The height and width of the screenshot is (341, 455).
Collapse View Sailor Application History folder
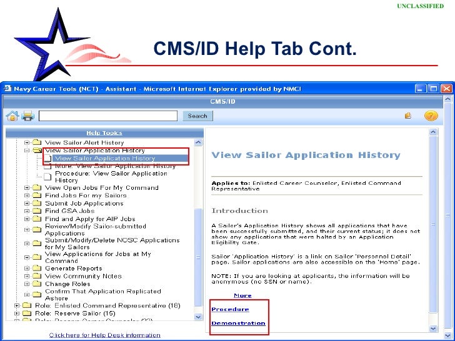27,151
